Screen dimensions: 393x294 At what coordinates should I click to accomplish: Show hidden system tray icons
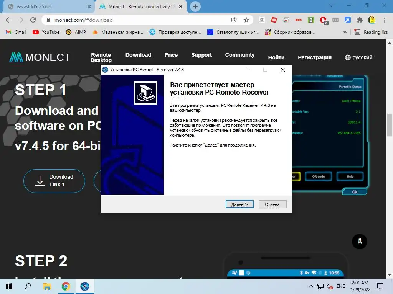click(x=311, y=286)
